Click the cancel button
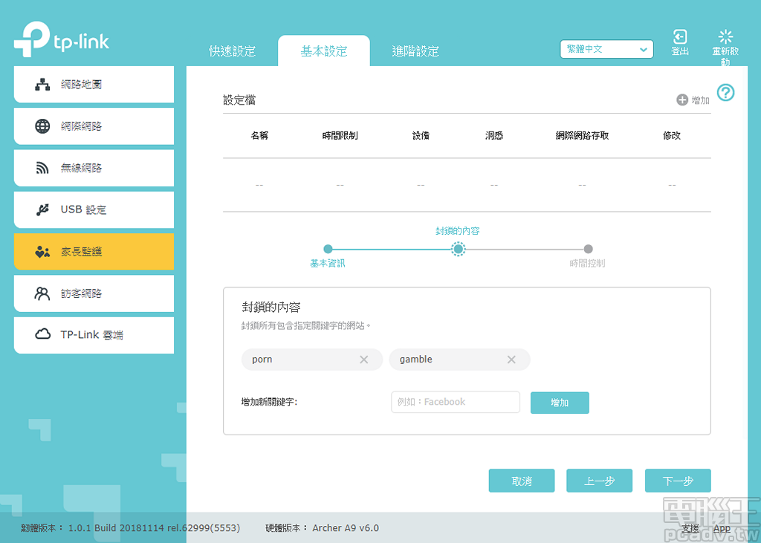This screenshot has width=761, height=543. (x=522, y=481)
